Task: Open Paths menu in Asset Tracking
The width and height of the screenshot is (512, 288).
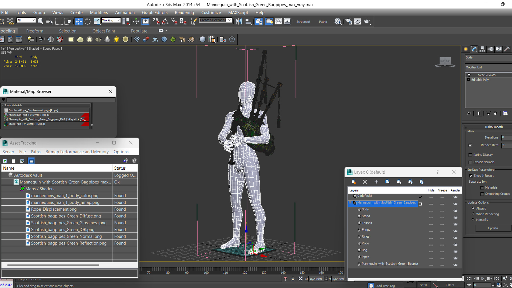Action: pyautogui.click(x=35, y=152)
